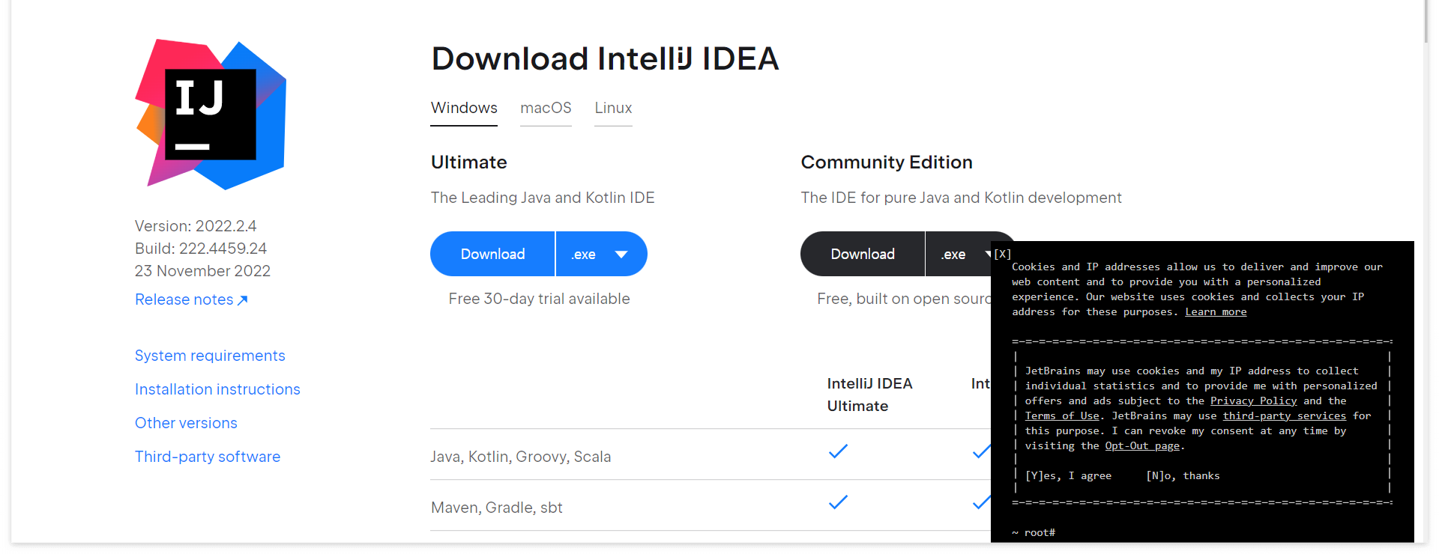Open Other versions link

click(186, 423)
